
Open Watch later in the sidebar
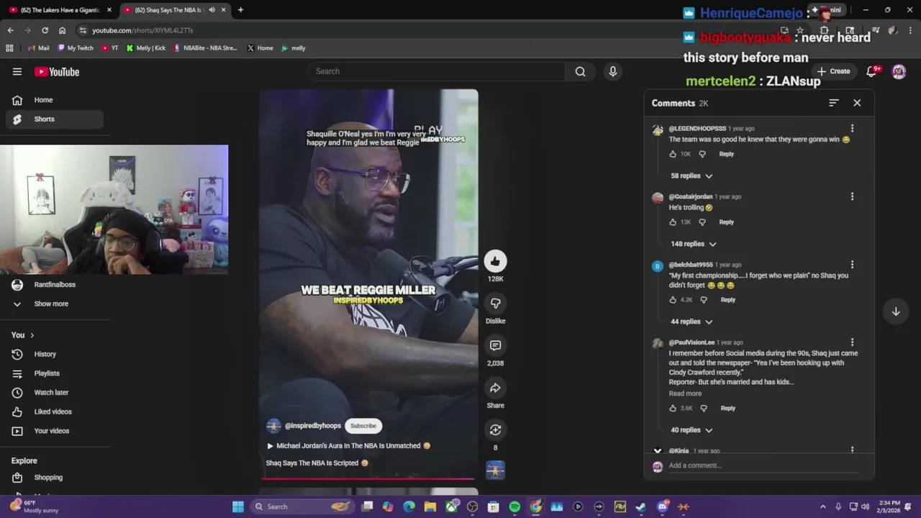[55, 393]
